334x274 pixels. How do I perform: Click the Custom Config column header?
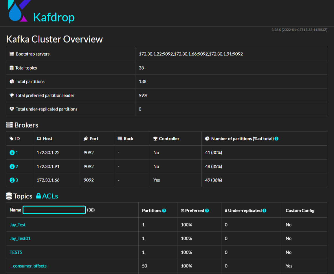coord(300,211)
